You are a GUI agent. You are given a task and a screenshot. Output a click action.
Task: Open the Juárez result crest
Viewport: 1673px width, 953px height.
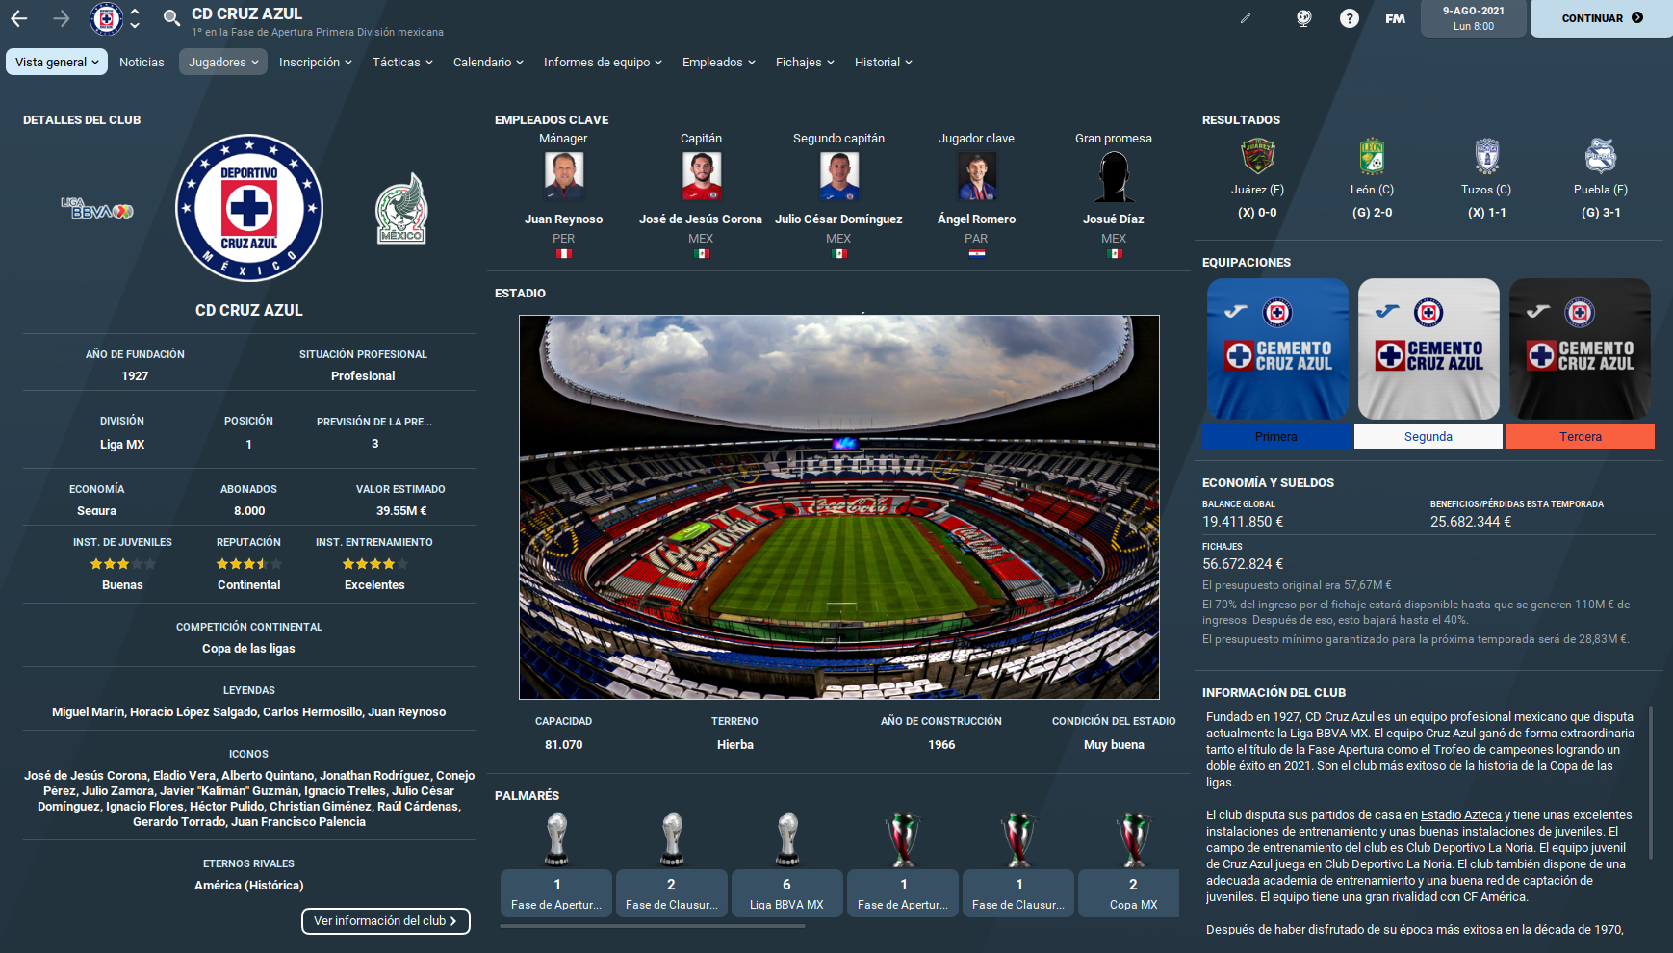1257,155
